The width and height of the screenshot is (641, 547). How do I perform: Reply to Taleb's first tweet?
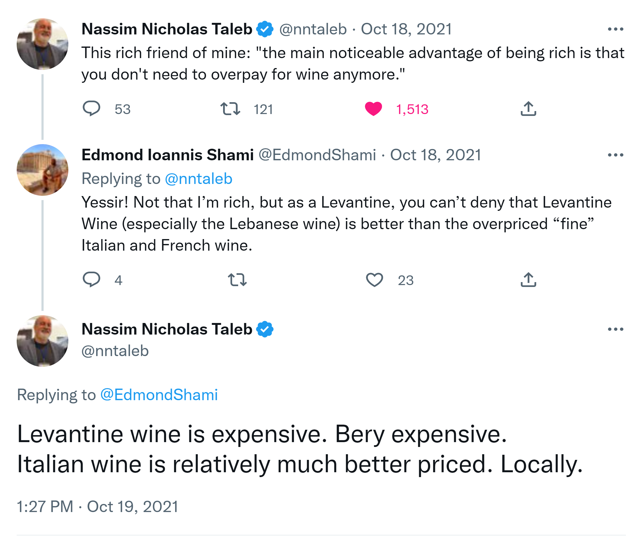[x=91, y=109]
